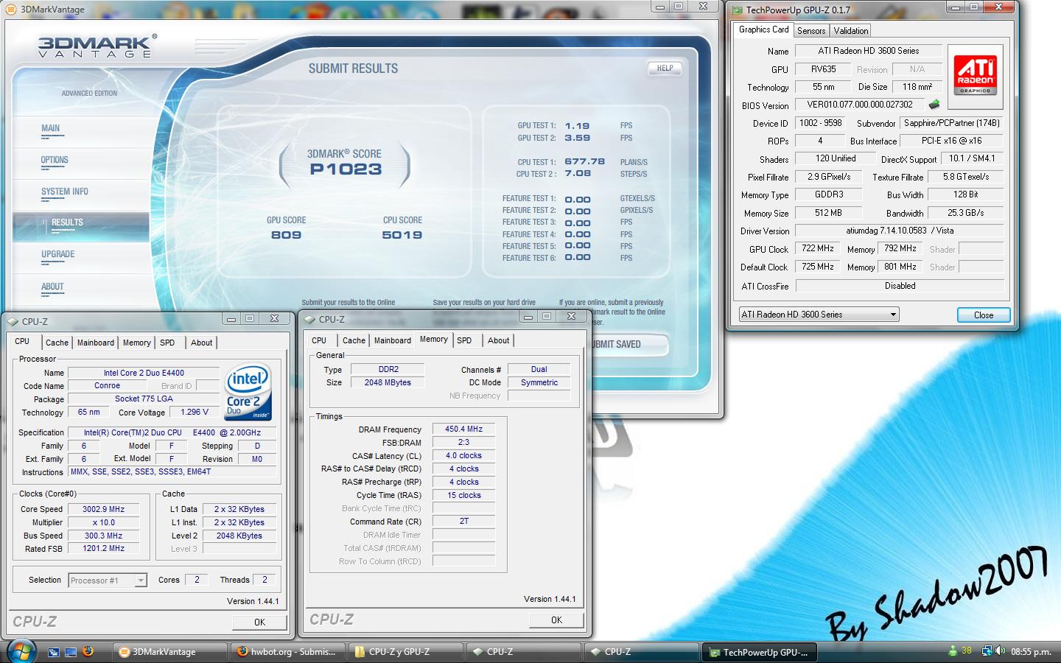The width and height of the screenshot is (1061, 663).
Task: Click Core Voltage value 1.296 V
Action: [195, 412]
